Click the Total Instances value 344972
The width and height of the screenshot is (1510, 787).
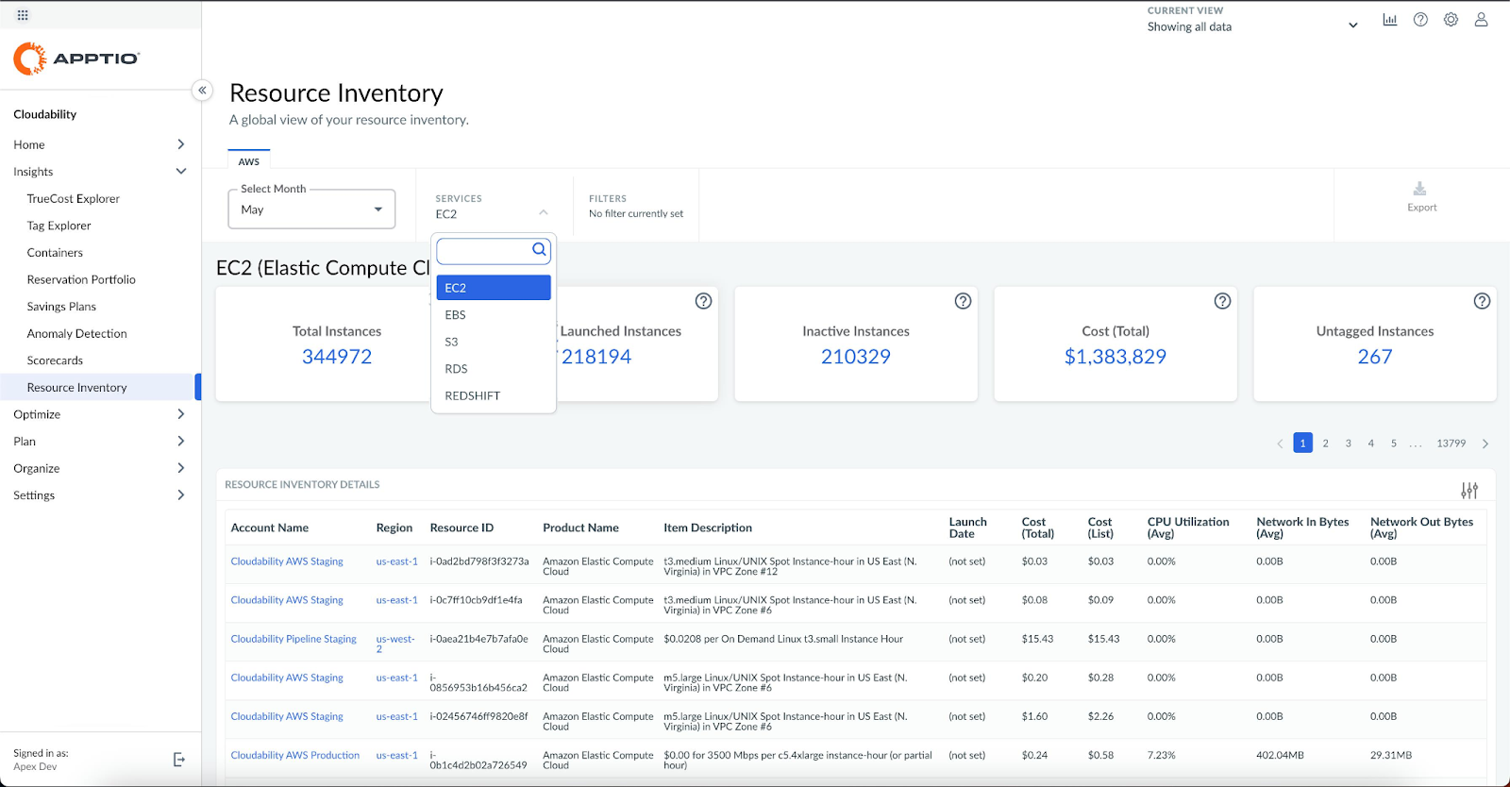tap(337, 357)
